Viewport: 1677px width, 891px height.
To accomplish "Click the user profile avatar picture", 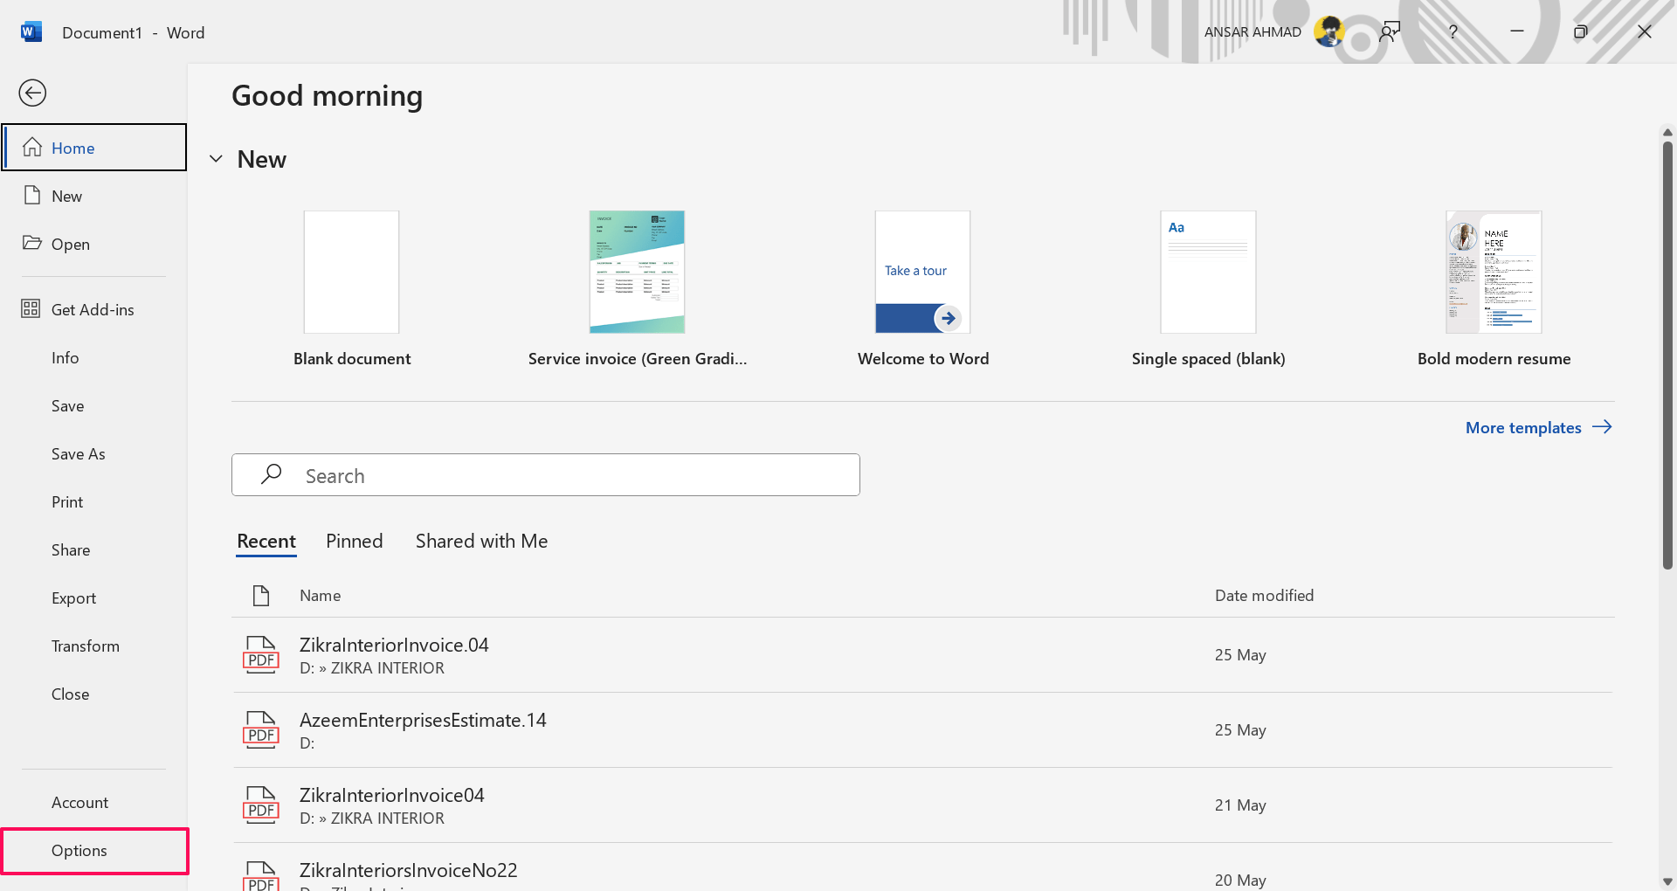I will (x=1329, y=31).
